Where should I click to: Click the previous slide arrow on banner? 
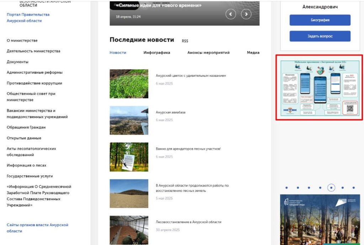point(231,14)
